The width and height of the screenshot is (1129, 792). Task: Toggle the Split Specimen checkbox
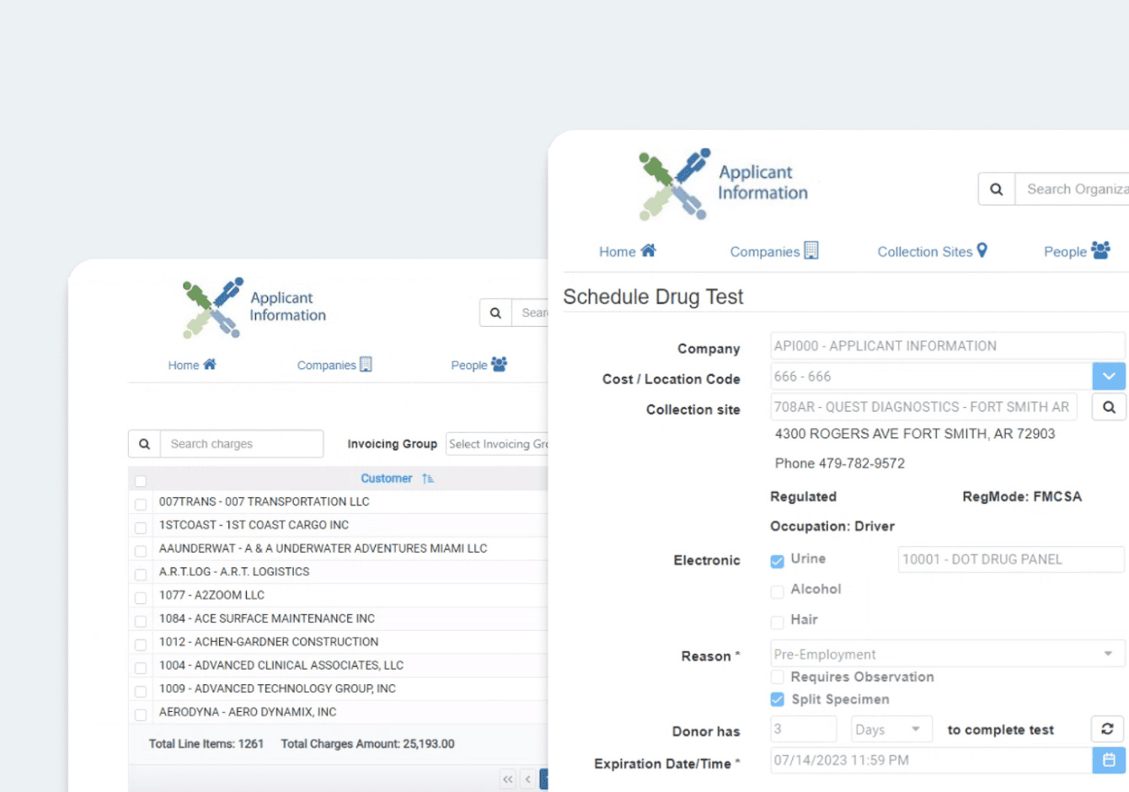pyautogui.click(x=777, y=699)
